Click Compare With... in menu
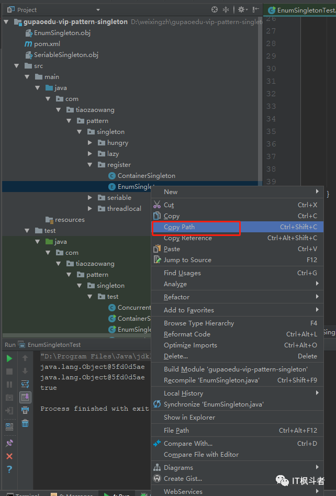 pos(237,444)
